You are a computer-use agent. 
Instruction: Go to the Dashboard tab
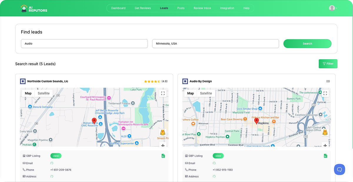pyautogui.click(x=118, y=8)
